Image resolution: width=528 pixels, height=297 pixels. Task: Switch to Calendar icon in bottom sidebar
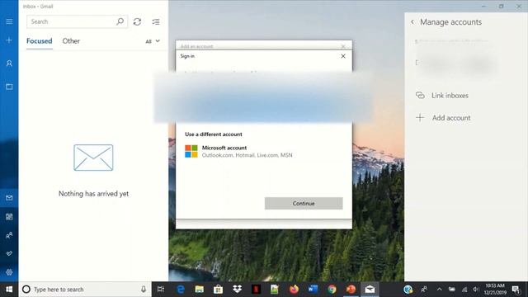click(9, 216)
